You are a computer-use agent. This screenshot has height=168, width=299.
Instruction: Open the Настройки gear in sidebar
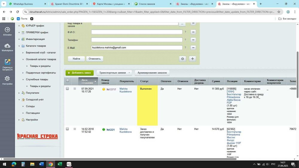7,80
